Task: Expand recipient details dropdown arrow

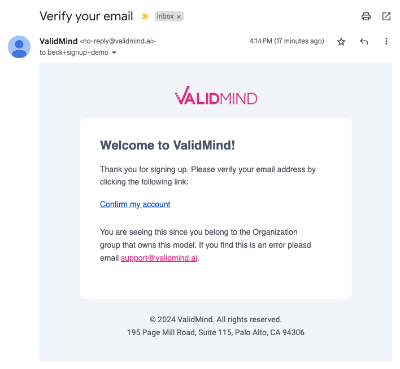Action: (114, 52)
